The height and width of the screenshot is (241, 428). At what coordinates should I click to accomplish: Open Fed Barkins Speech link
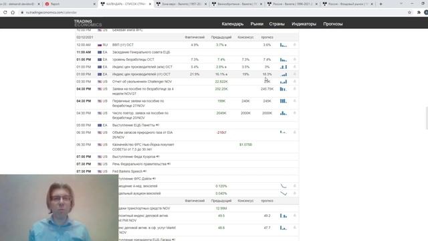pos(127,171)
